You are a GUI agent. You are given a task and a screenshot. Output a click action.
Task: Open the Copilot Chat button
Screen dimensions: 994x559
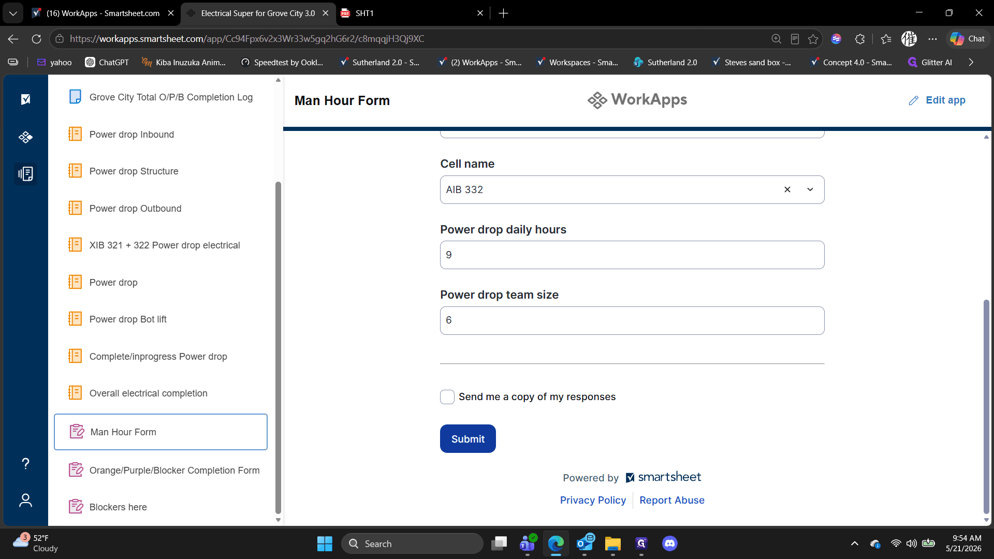coord(968,39)
